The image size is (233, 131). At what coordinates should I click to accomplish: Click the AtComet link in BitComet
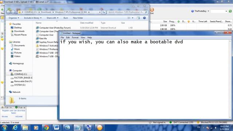coord(19,116)
